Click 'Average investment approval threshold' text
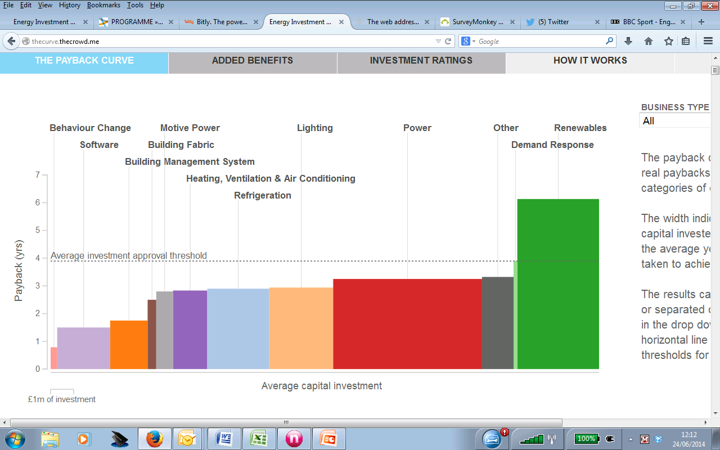 129,255
